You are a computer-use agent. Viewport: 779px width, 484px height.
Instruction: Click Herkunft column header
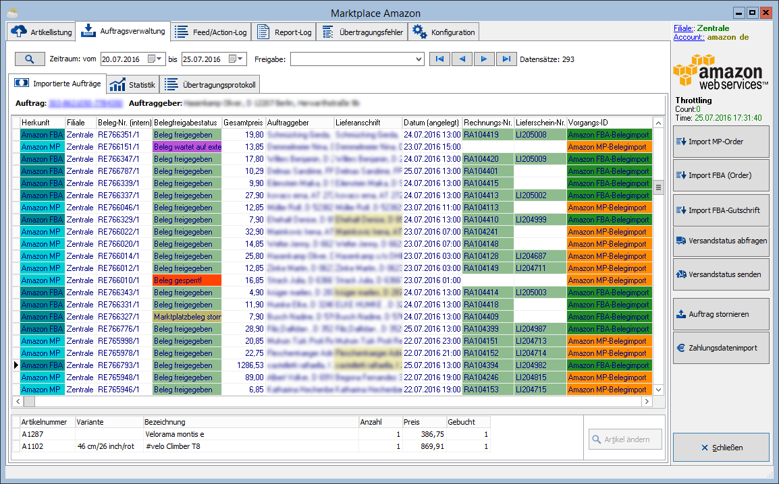[43, 123]
